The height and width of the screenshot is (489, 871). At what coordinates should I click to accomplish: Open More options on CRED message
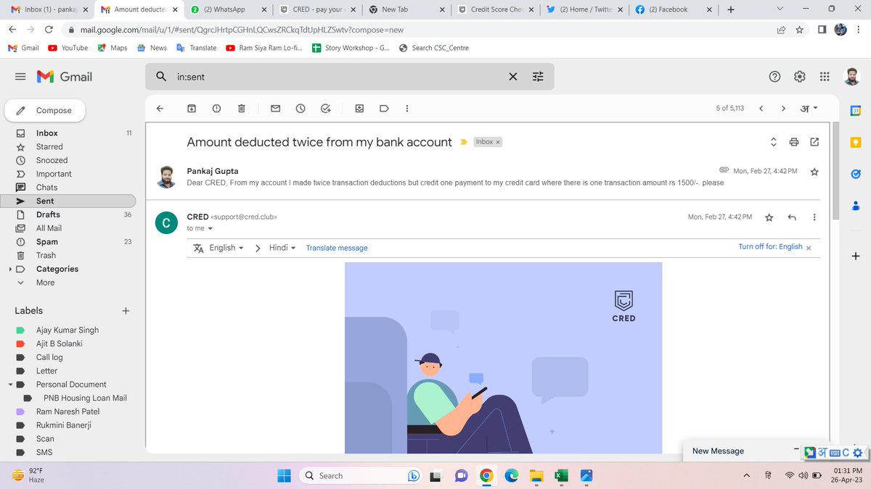point(814,217)
